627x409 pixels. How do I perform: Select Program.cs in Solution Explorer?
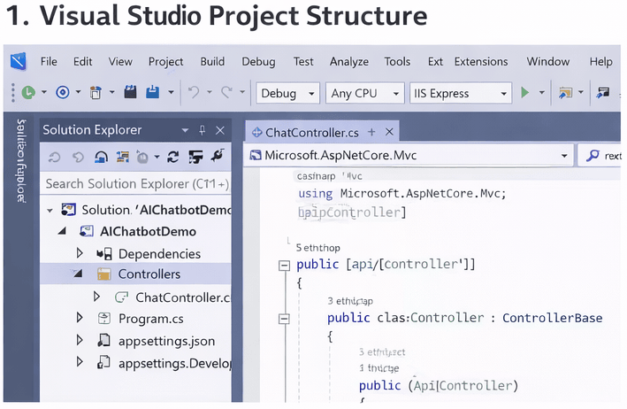(x=150, y=319)
